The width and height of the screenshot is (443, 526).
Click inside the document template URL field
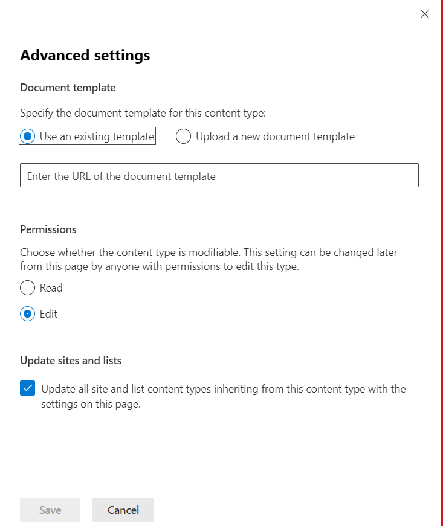pos(219,175)
